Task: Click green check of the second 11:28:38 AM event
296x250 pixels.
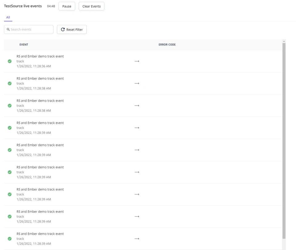Action: click(x=10, y=106)
